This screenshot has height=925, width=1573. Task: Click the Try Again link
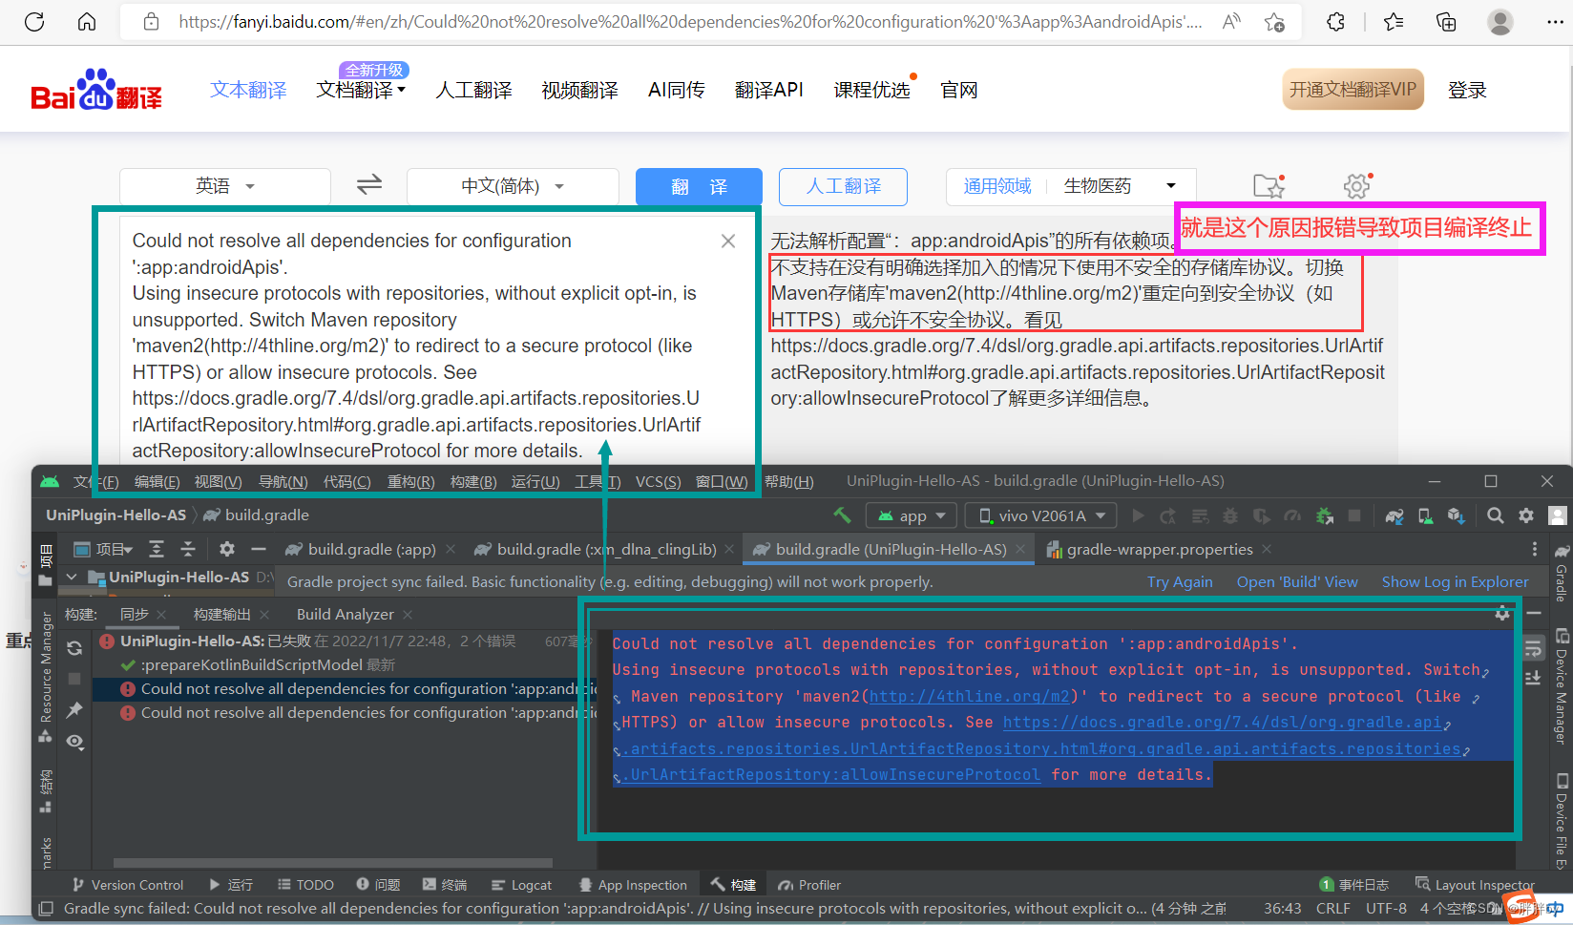[x=1180, y=581]
